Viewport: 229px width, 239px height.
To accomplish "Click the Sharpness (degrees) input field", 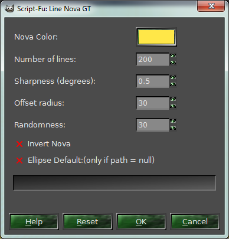I will 152,81.
